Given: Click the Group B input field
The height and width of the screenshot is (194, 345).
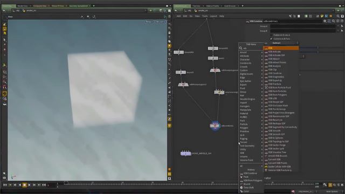Looking at the screenshot, I should [303, 31].
